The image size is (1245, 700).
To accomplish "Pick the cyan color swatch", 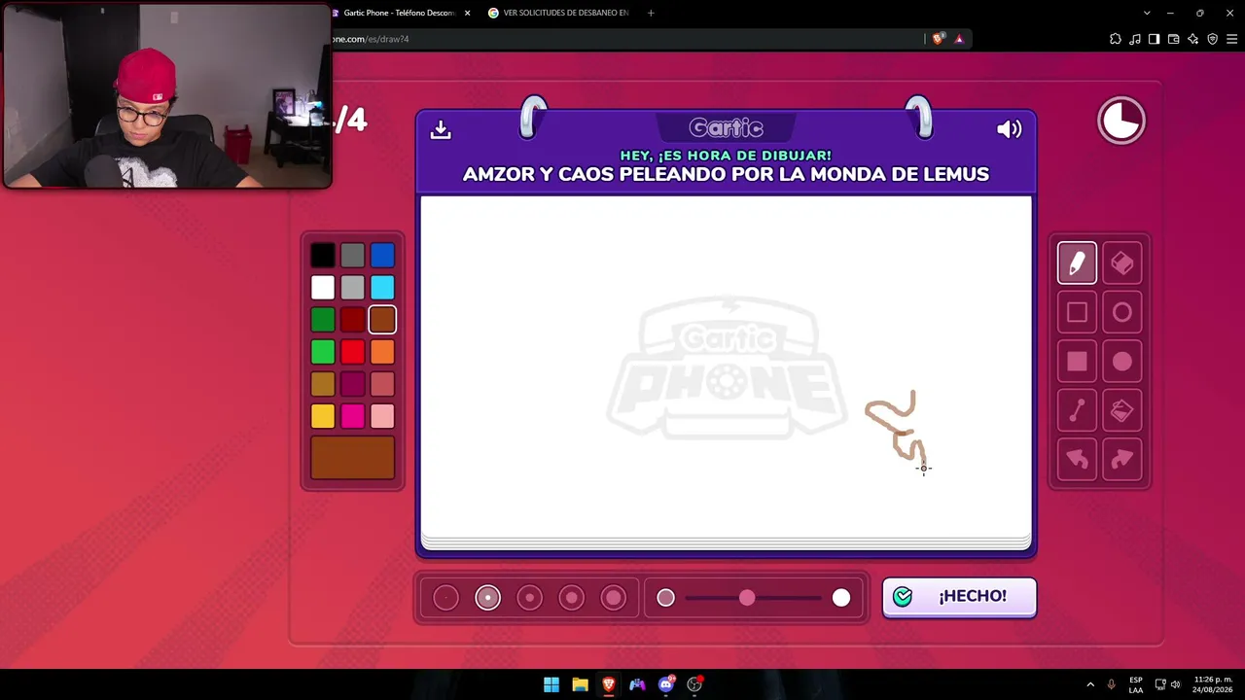I will [382, 288].
